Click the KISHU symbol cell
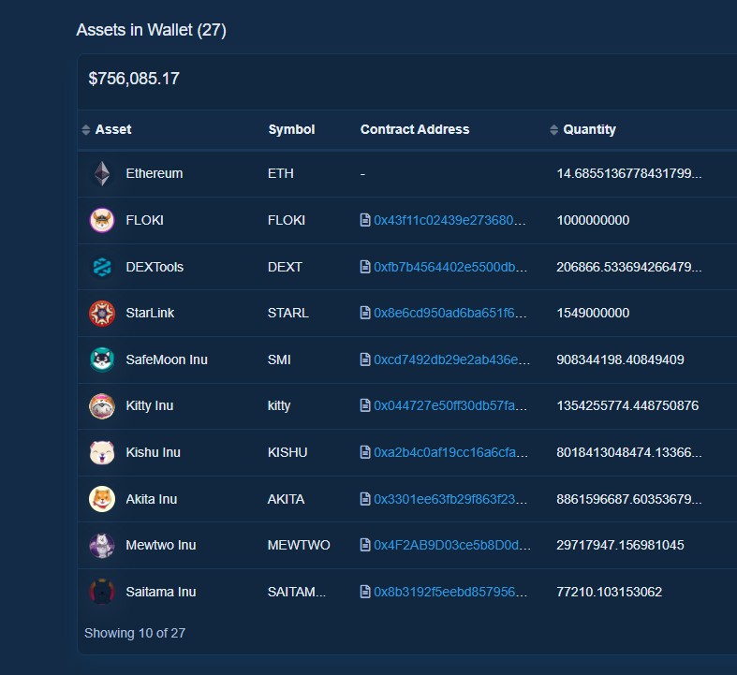Image resolution: width=737 pixels, height=675 pixels. pos(287,452)
